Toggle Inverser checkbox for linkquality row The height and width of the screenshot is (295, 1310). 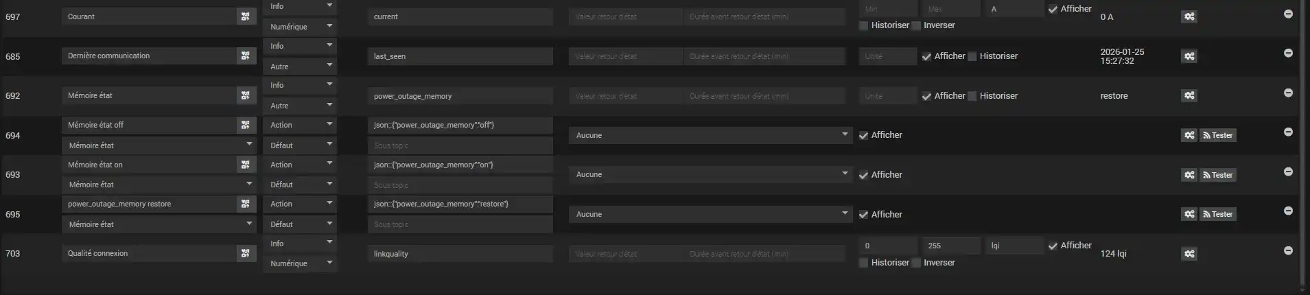[x=916, y=263]
